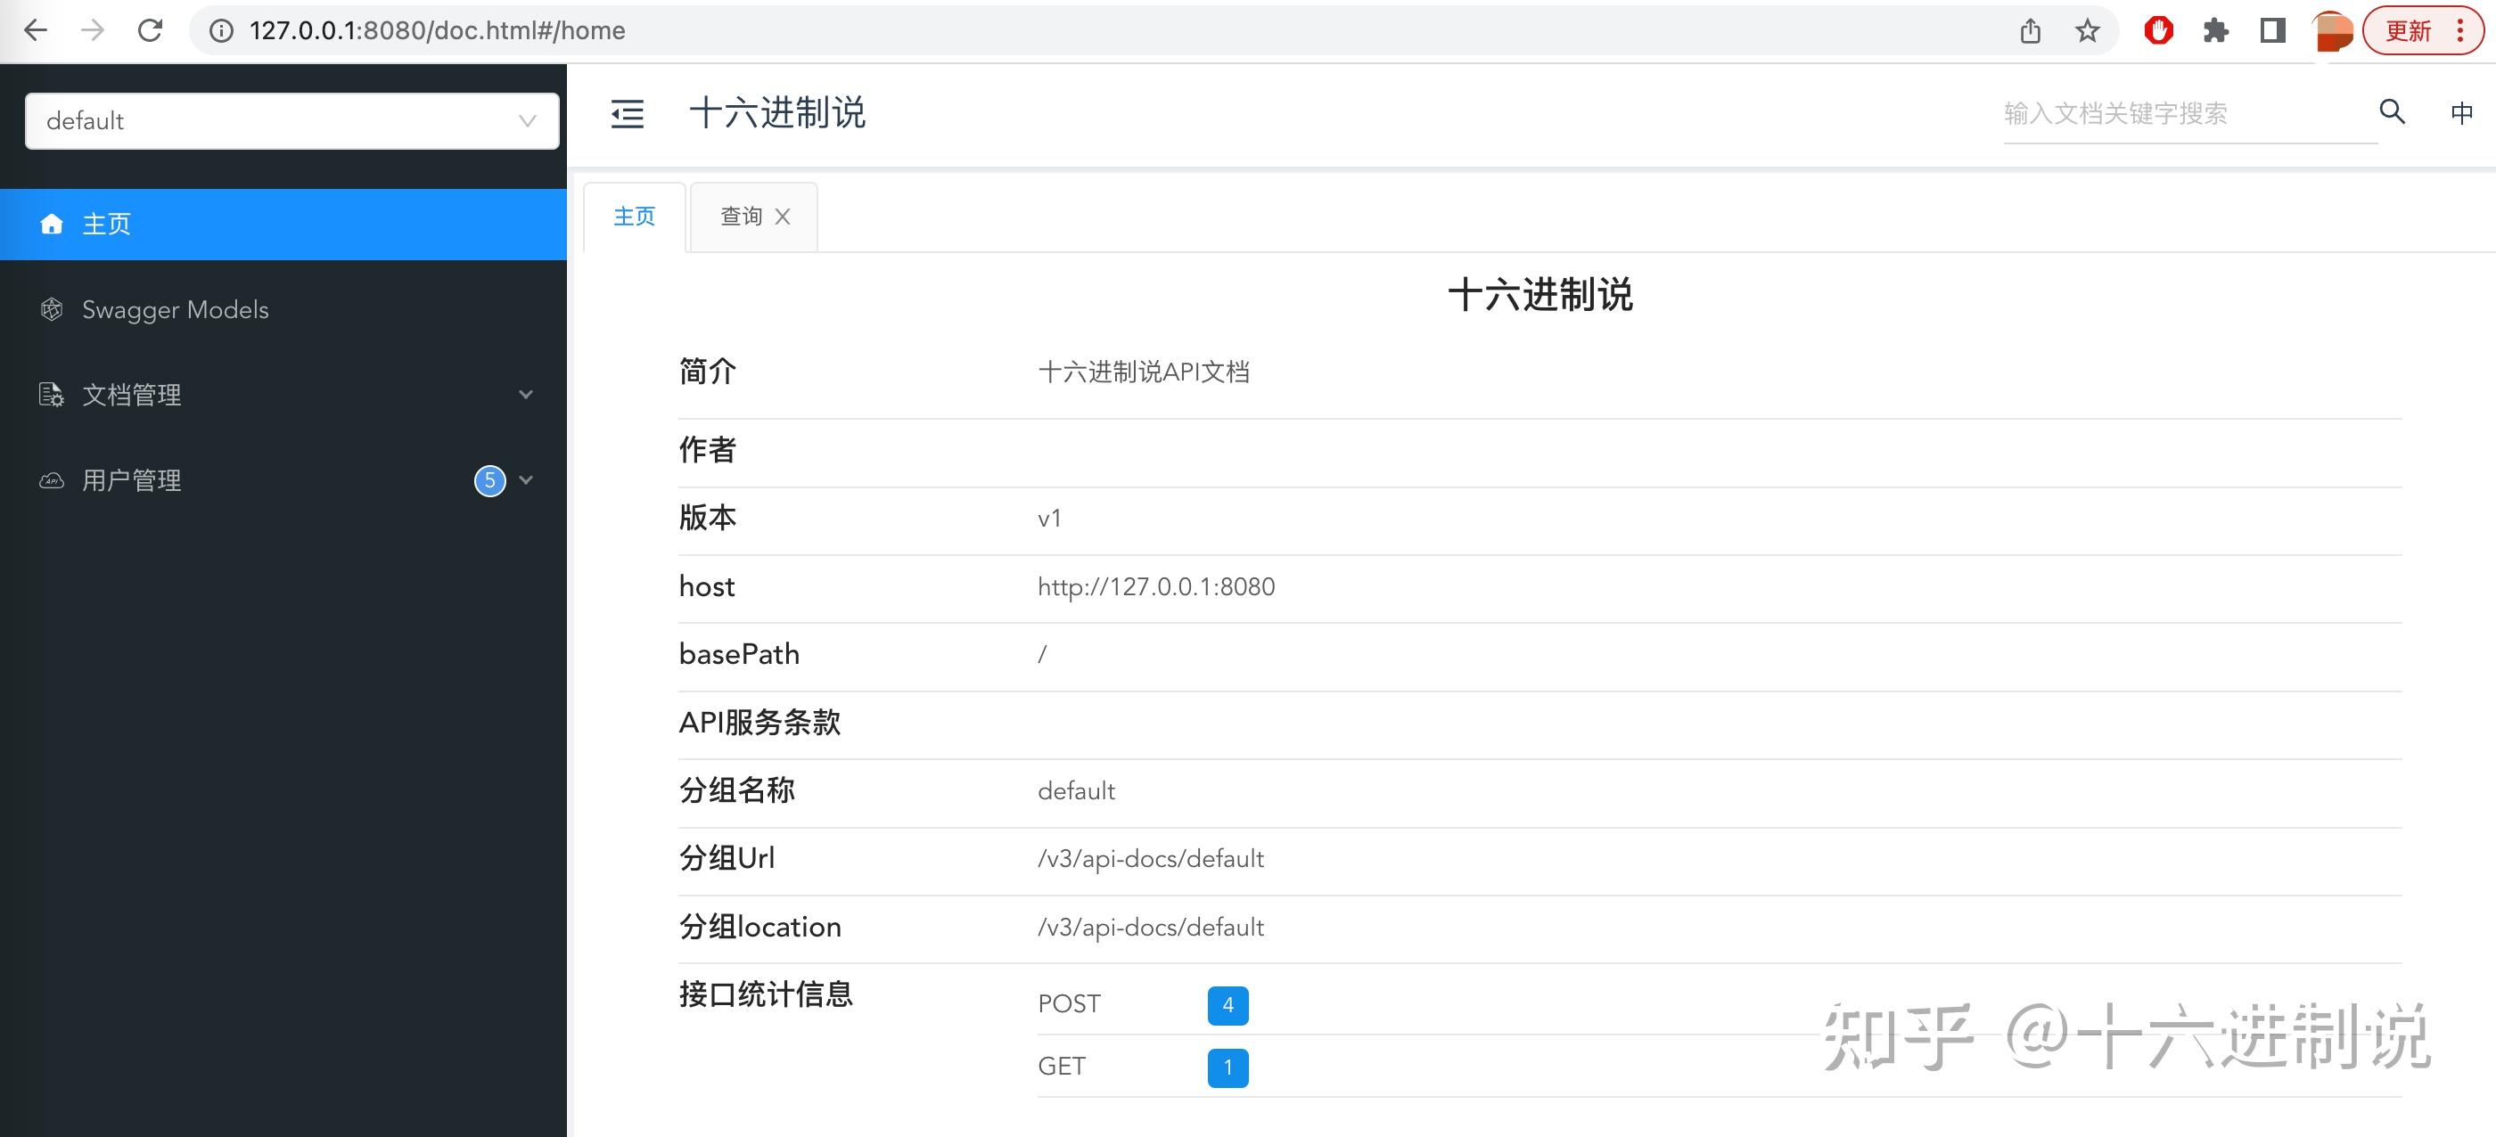Click the red 更新 browser button
2496x1137 pixels.
(x=2410, y=31)
